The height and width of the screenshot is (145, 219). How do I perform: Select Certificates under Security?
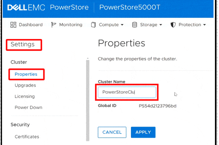click(27, 137)
